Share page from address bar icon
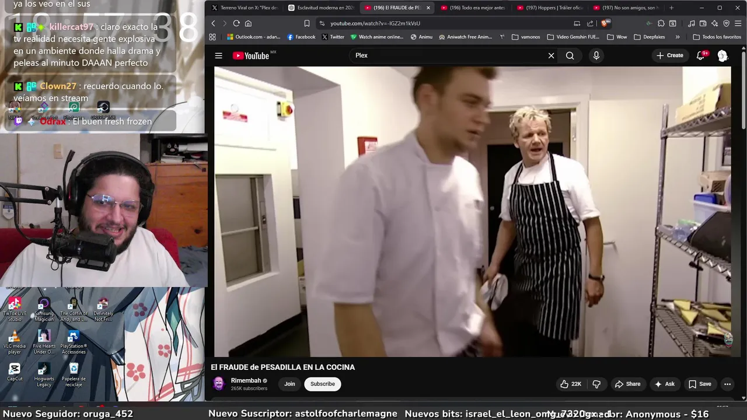Viewport: 747px width, 420px height. tap(590, 23)
